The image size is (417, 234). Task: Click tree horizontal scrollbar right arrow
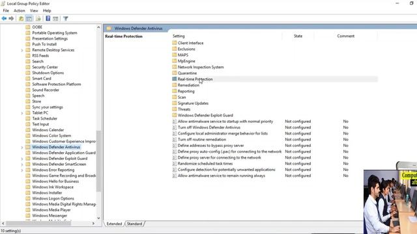[x=93, y=224]
